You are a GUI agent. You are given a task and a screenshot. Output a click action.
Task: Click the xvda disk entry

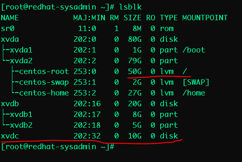pyautogui.click(x=10, y=39)
